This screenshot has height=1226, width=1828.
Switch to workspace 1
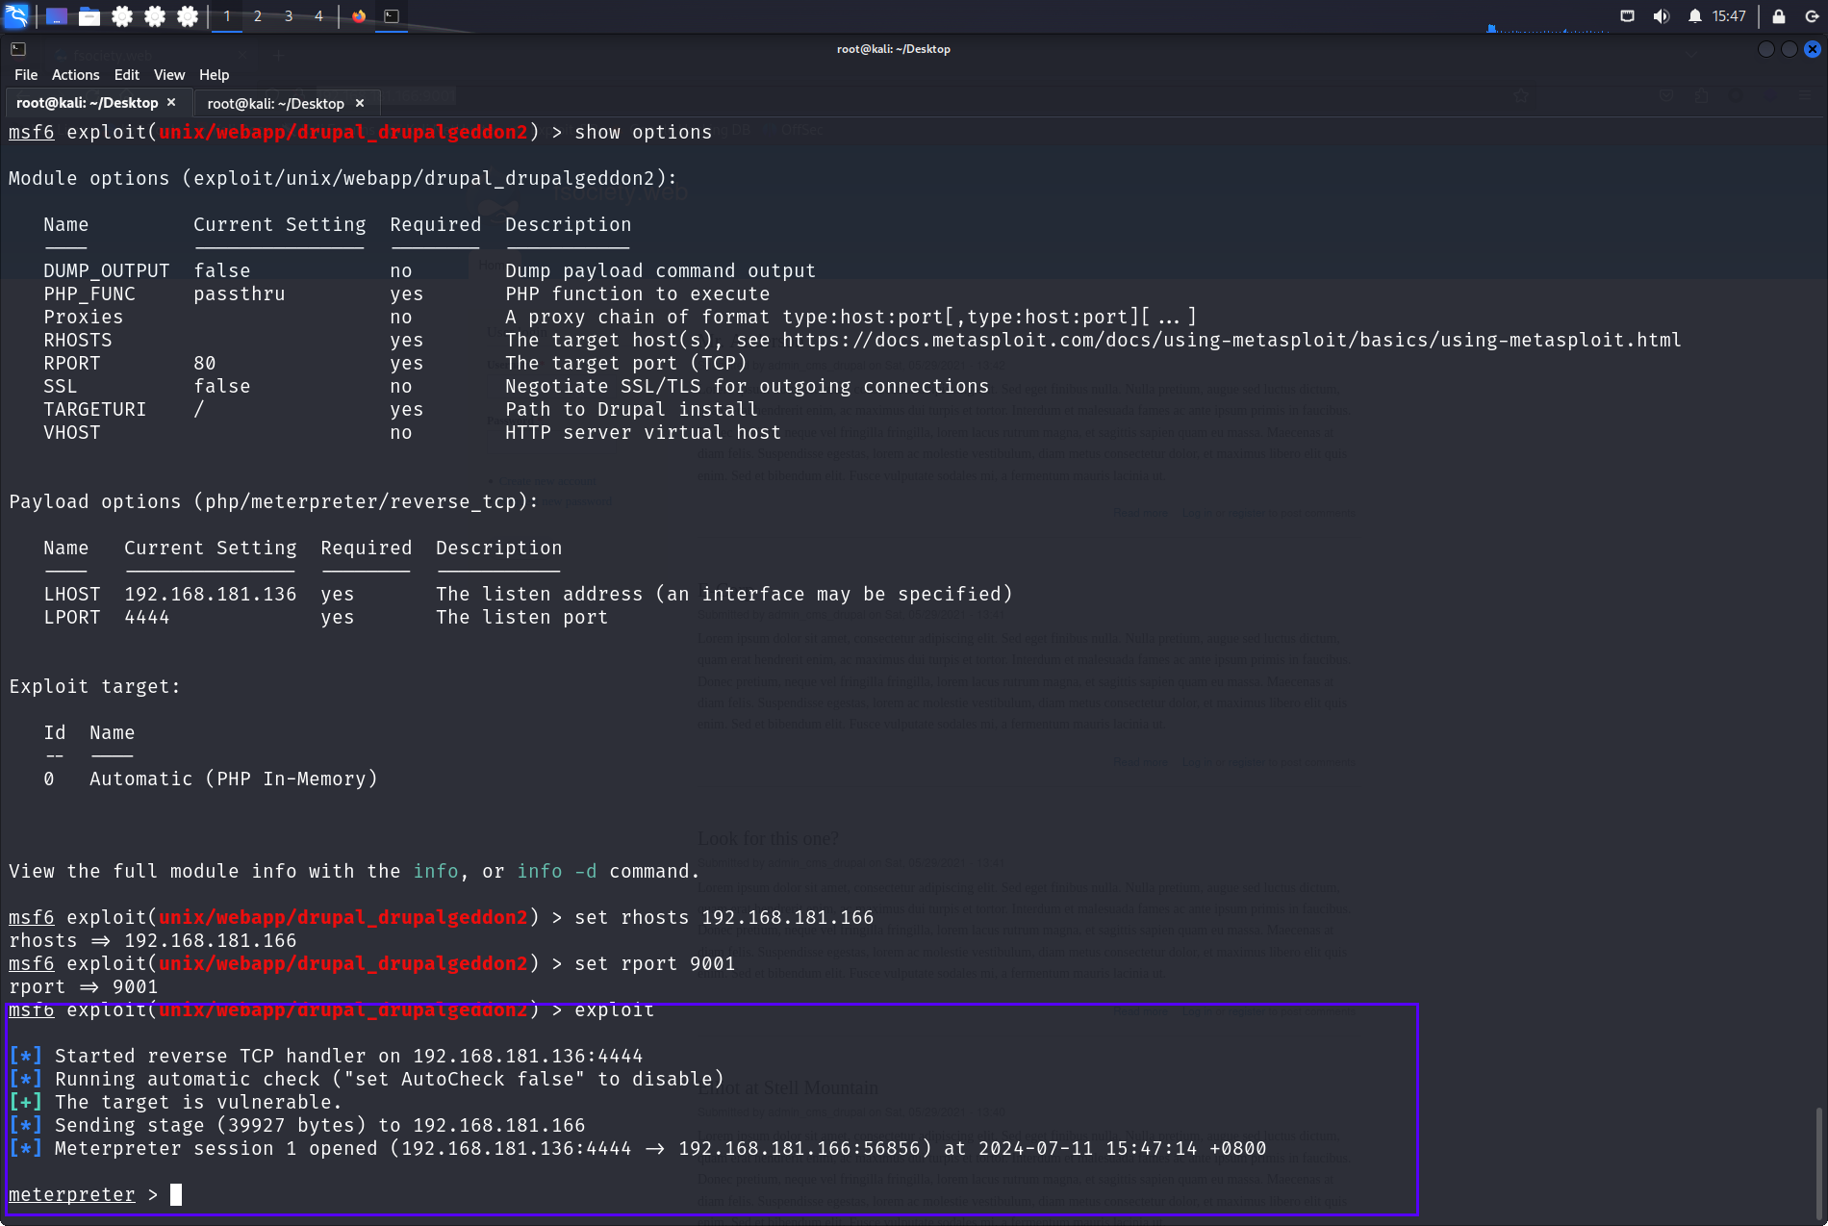pos(227,16)
